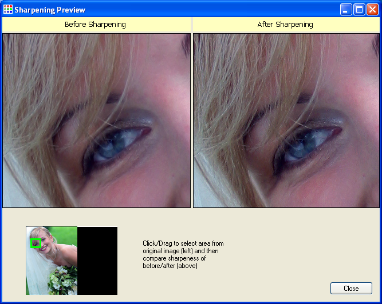The height and width of the screenshot is (304, 382).
Task: Click the Close button
Action: point(351,288)
